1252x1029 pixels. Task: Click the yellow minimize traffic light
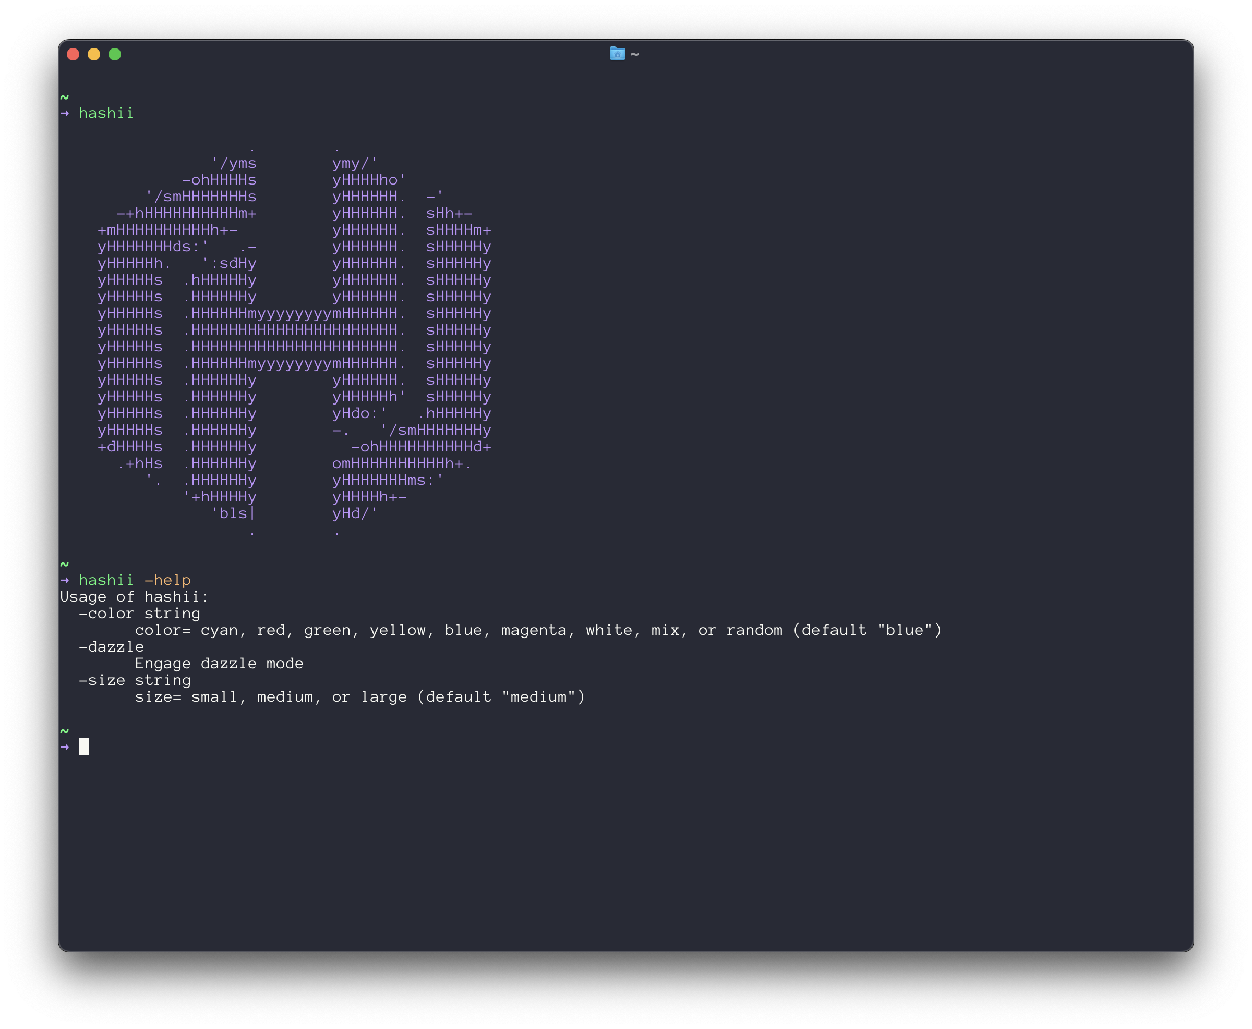point(93,54)
